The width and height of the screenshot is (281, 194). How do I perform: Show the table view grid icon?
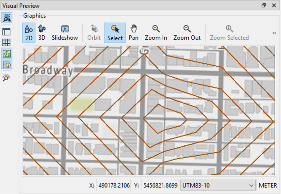coord(6,42)
